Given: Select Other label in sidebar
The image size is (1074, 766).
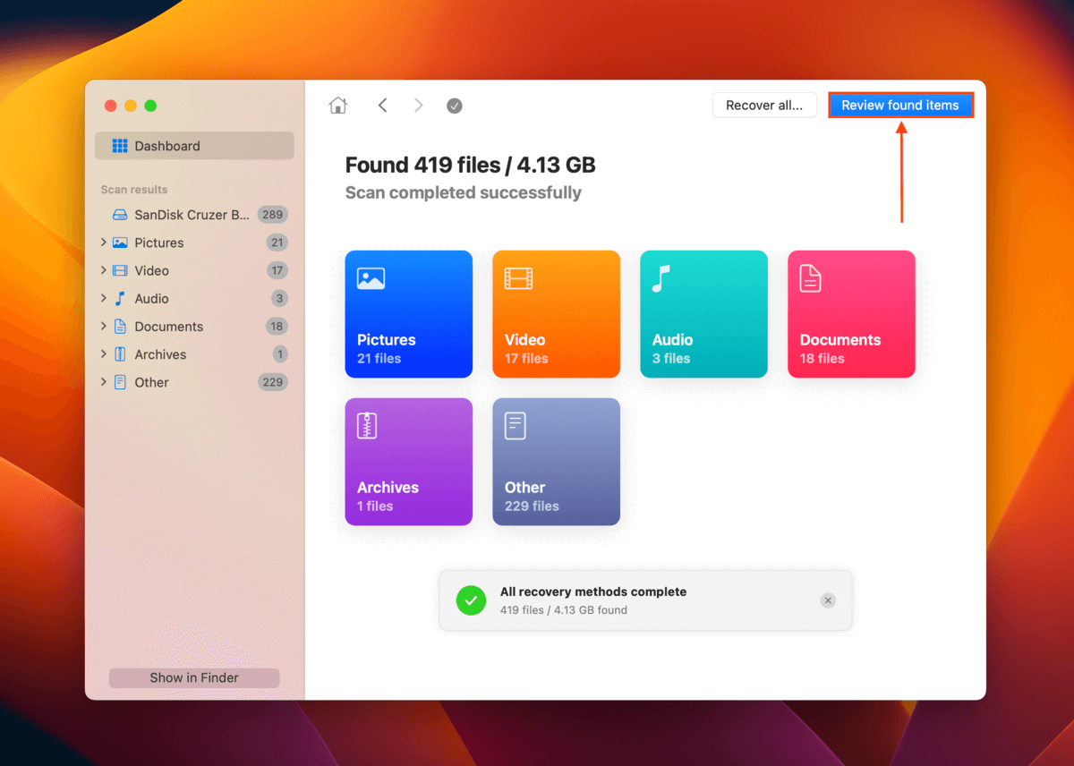Looking at the screenshot, I should [152, 382].
